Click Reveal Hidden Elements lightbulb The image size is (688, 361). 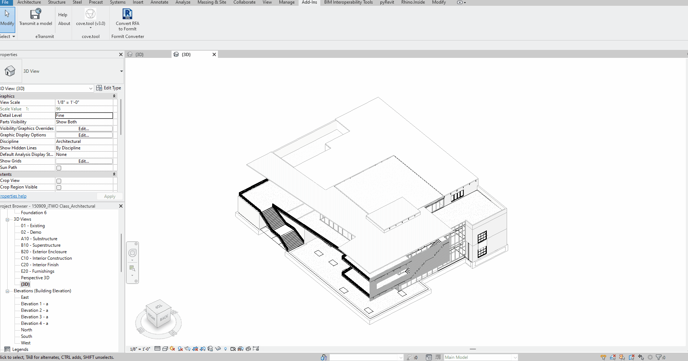pyautogui.click(x=225, y=349)
